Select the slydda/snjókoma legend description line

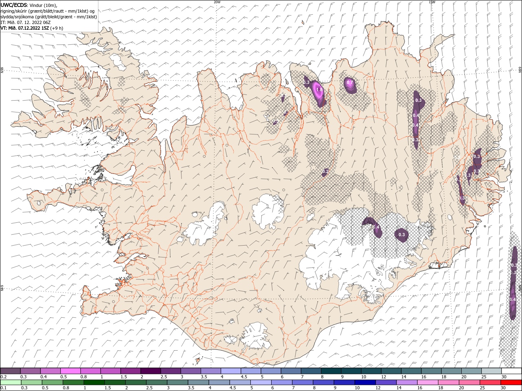coord(49,17)
